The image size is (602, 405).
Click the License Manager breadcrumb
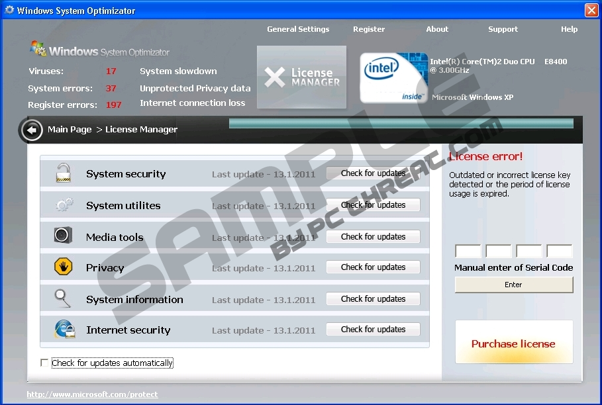[x=141, y=130]
